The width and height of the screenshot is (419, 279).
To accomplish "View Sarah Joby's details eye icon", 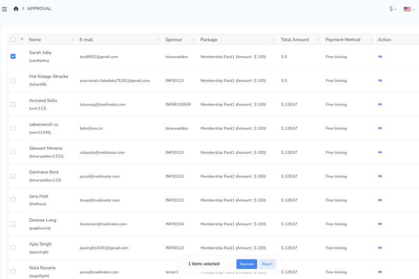I will [380, 57].
